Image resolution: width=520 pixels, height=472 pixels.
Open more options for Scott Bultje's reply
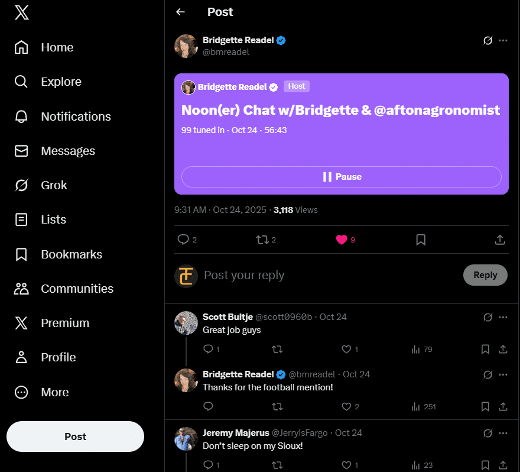tap(503, 317)
